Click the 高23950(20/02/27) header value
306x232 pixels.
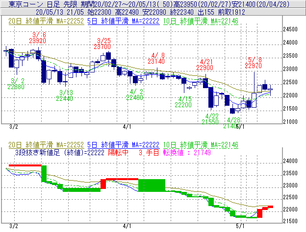pyautogui.click(x=203, y=4)
